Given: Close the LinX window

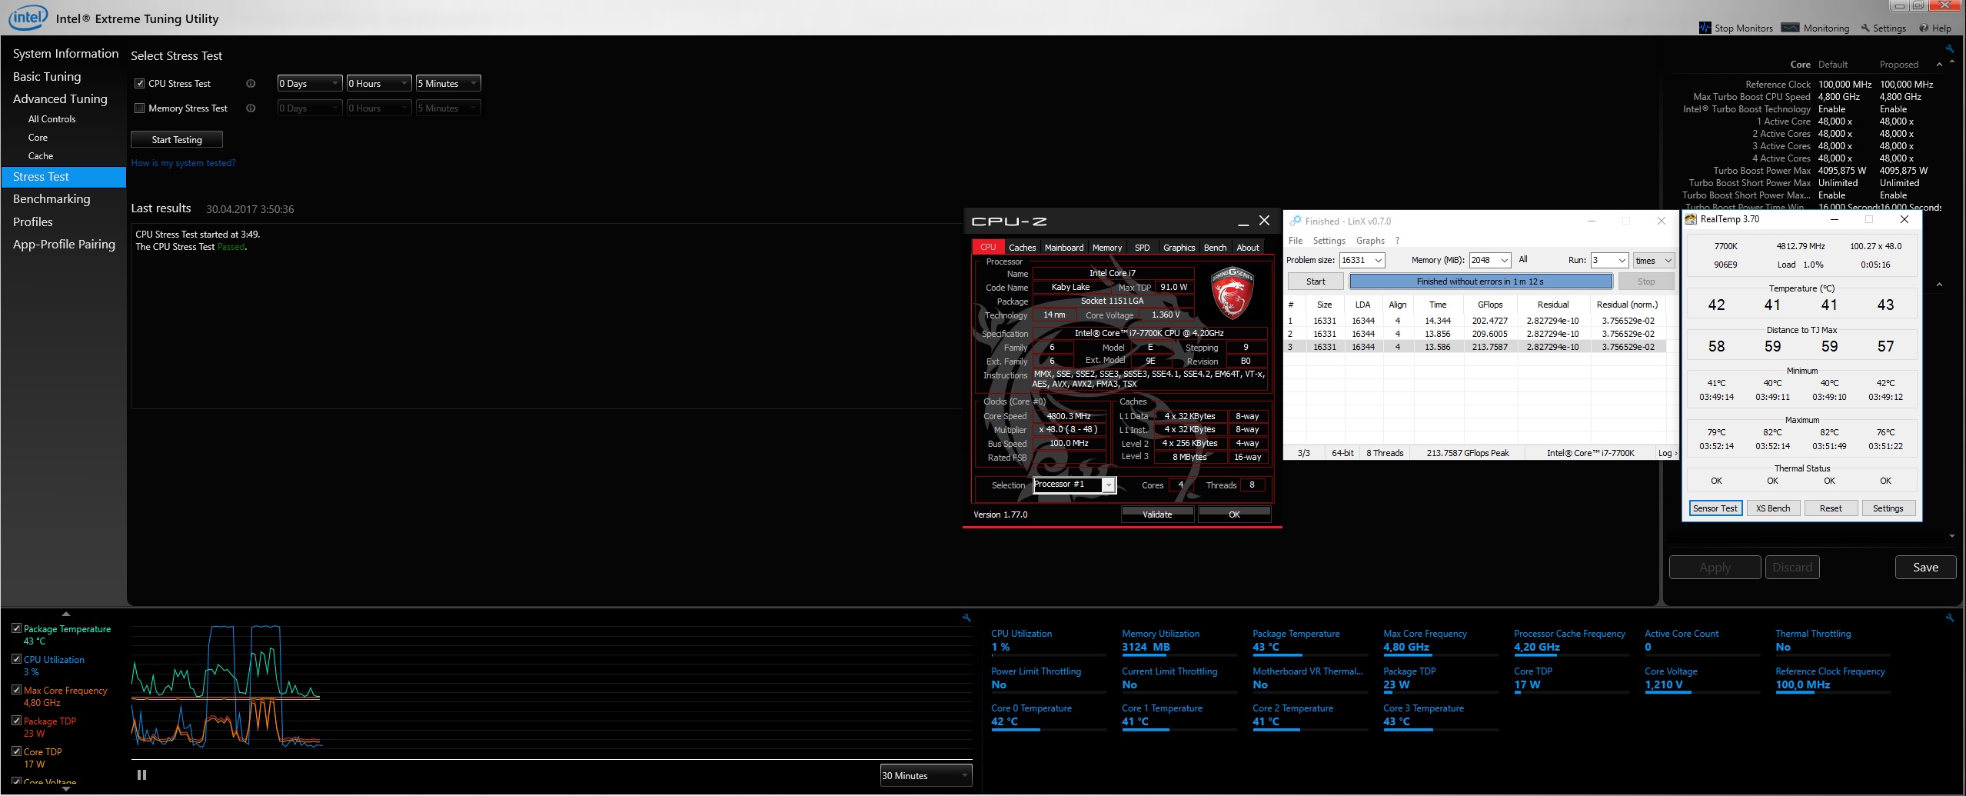Looking at the screenshot, I should [1661, 221].
